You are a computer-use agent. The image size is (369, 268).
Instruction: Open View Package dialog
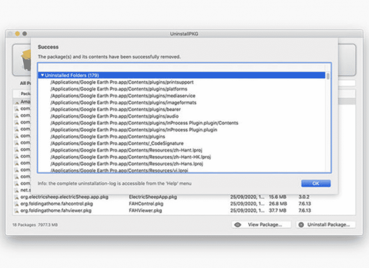pos(261,224)
